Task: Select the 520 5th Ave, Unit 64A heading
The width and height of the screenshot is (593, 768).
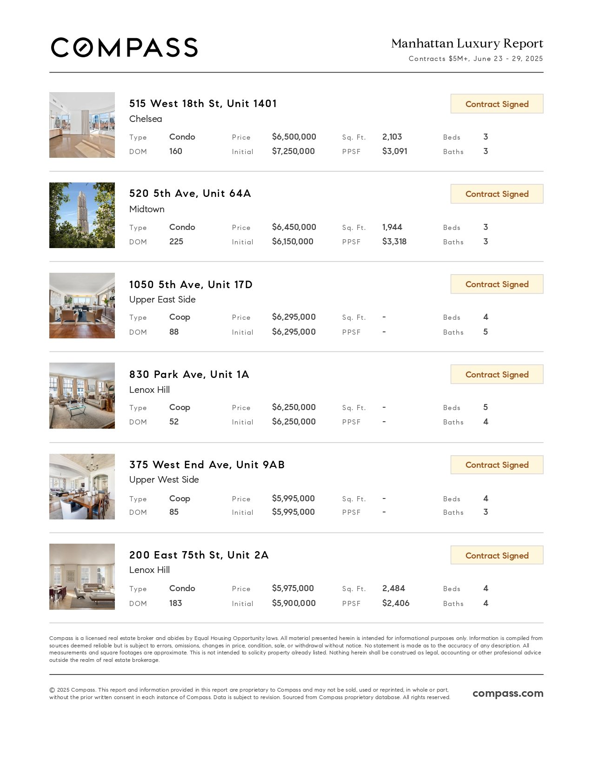Action: (x=190, y=193)
